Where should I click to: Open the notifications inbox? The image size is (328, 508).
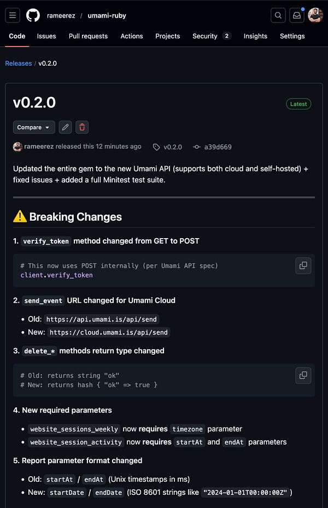click(x=296, y=15)
